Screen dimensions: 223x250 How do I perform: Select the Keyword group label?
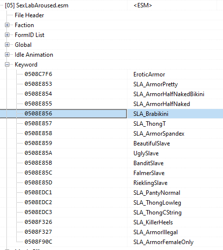coord(26,65)
